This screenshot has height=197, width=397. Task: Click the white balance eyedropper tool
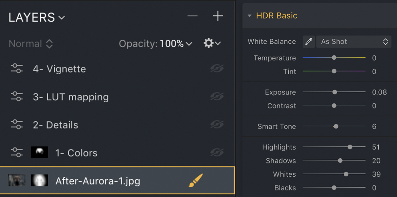309,42
